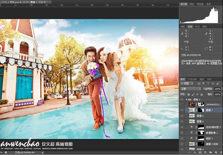Switch to the 直方图 histogram tab

pyautogui.click(x=184, y=4)
